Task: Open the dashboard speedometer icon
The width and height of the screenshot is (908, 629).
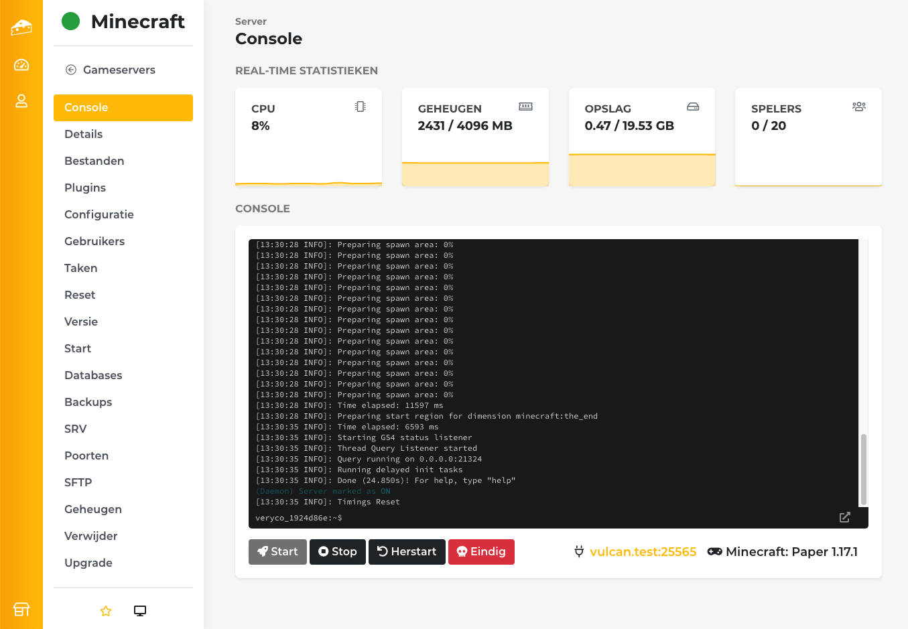Action: pyautogui.click(x=21, y=65)
